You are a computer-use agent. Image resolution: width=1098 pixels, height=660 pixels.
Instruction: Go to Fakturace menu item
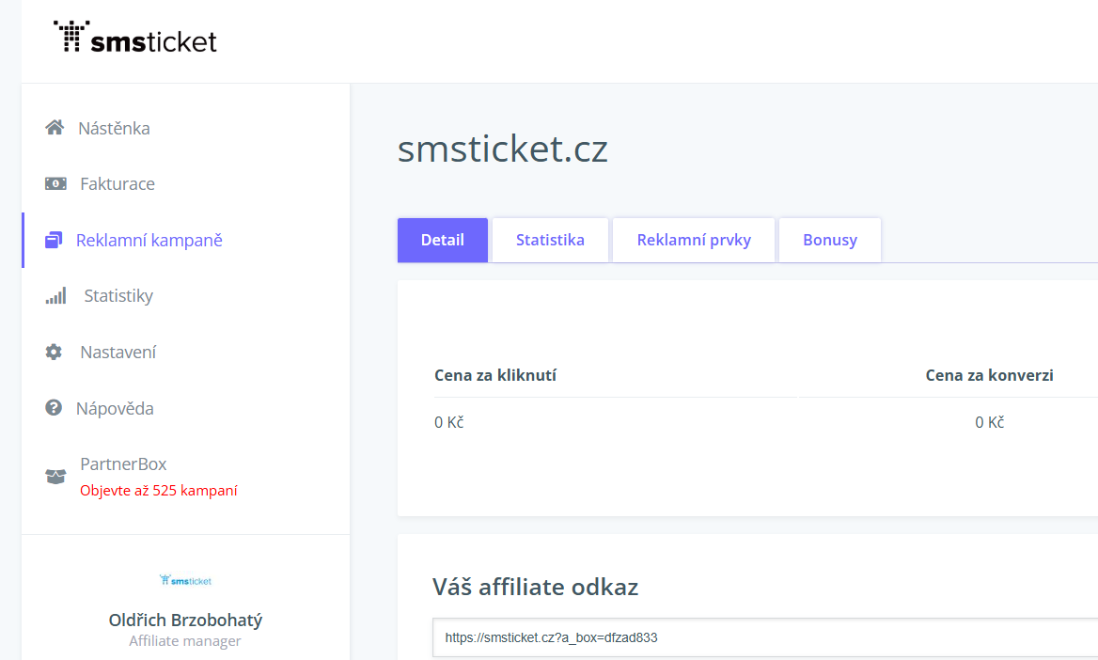[118, 184]
